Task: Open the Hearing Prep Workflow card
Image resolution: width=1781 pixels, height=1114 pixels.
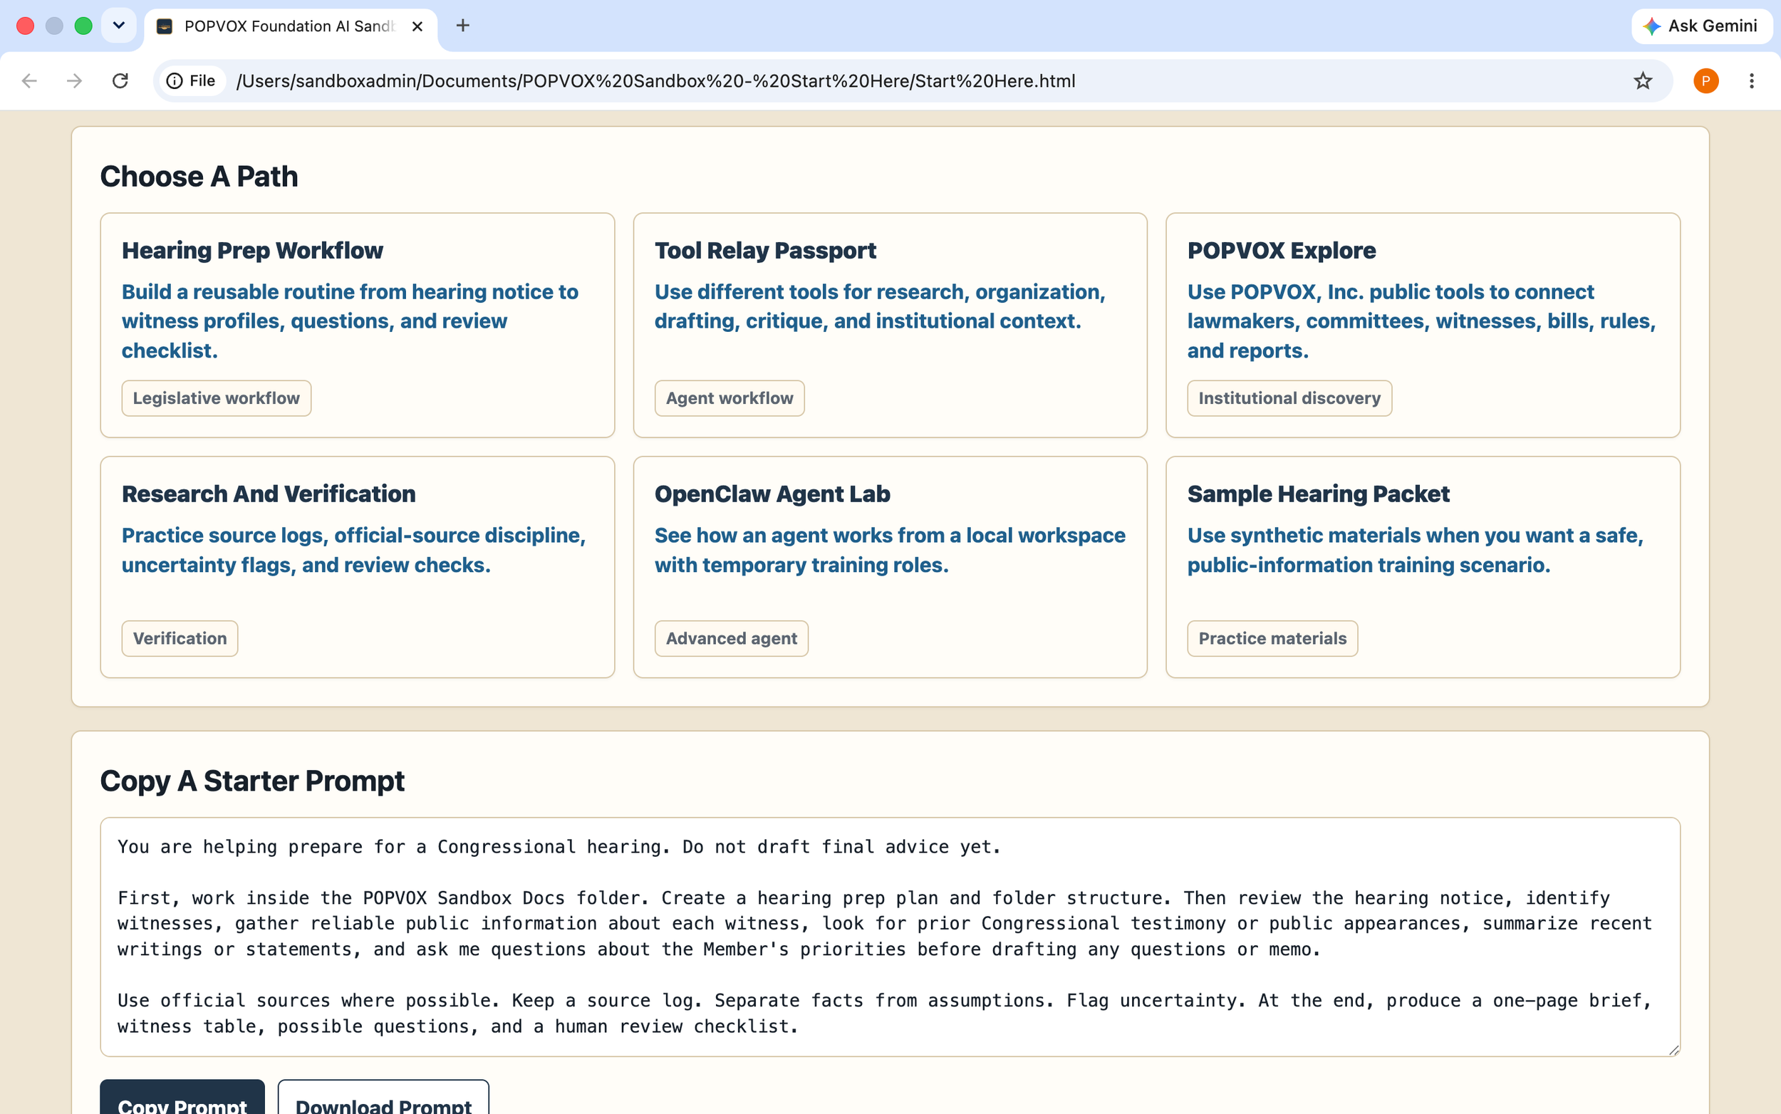Action: point(358,325)
